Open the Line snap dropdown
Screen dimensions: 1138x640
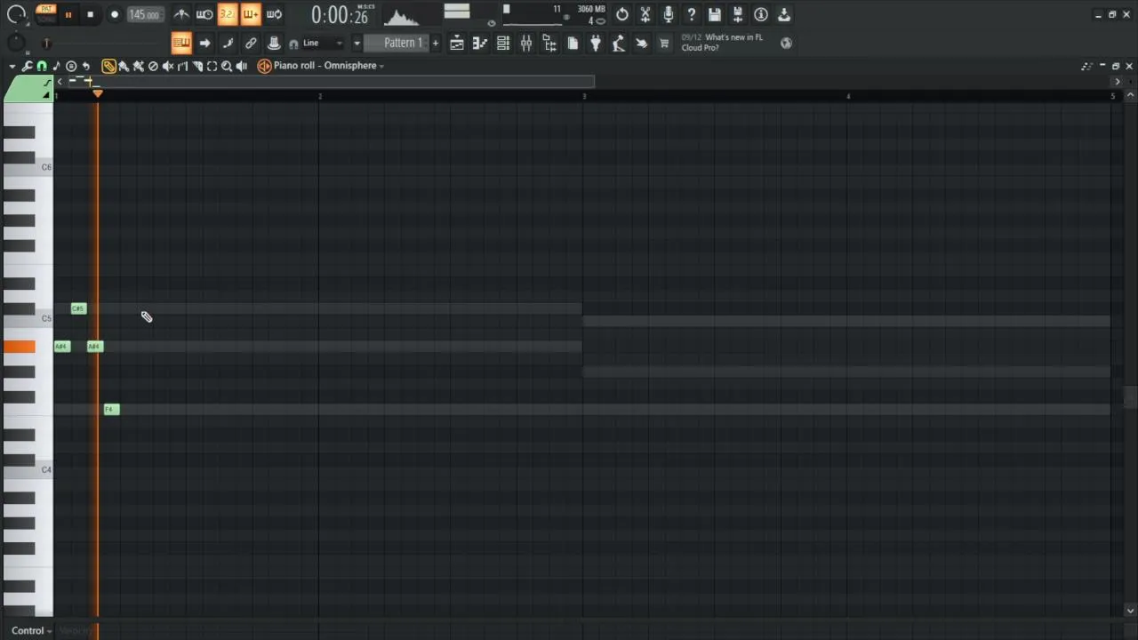pyautogui.click(x=323, y=43)
